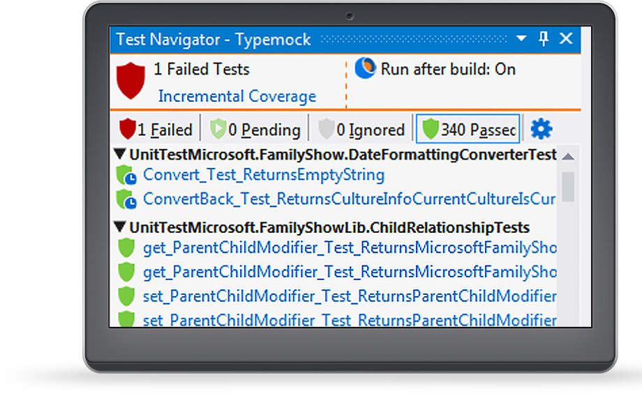Toggle Run after build: On
The height and width of the screenshot is (393, 642).
448,69
